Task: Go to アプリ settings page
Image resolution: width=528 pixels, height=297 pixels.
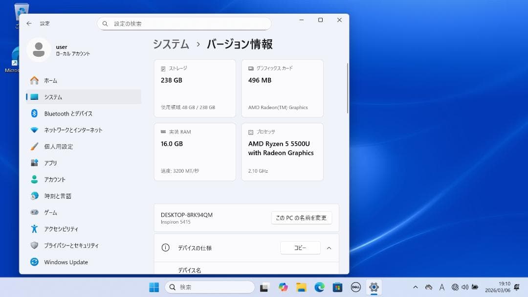Action: pyautogui.click(x=84, y=163)
